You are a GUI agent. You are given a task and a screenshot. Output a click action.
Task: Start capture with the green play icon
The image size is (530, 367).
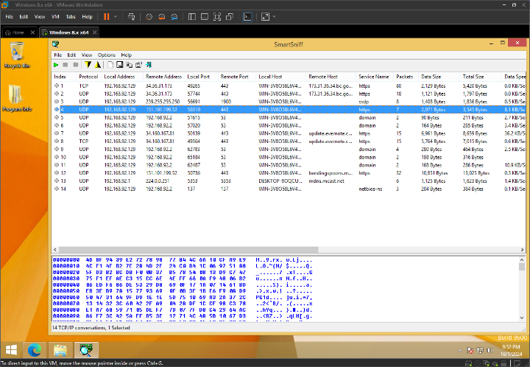[x=56, y=65]
